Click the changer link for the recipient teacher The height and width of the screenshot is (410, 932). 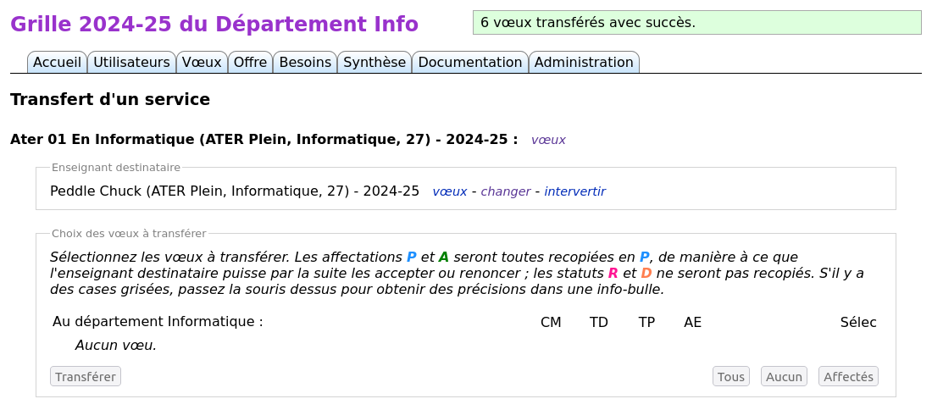505,191
